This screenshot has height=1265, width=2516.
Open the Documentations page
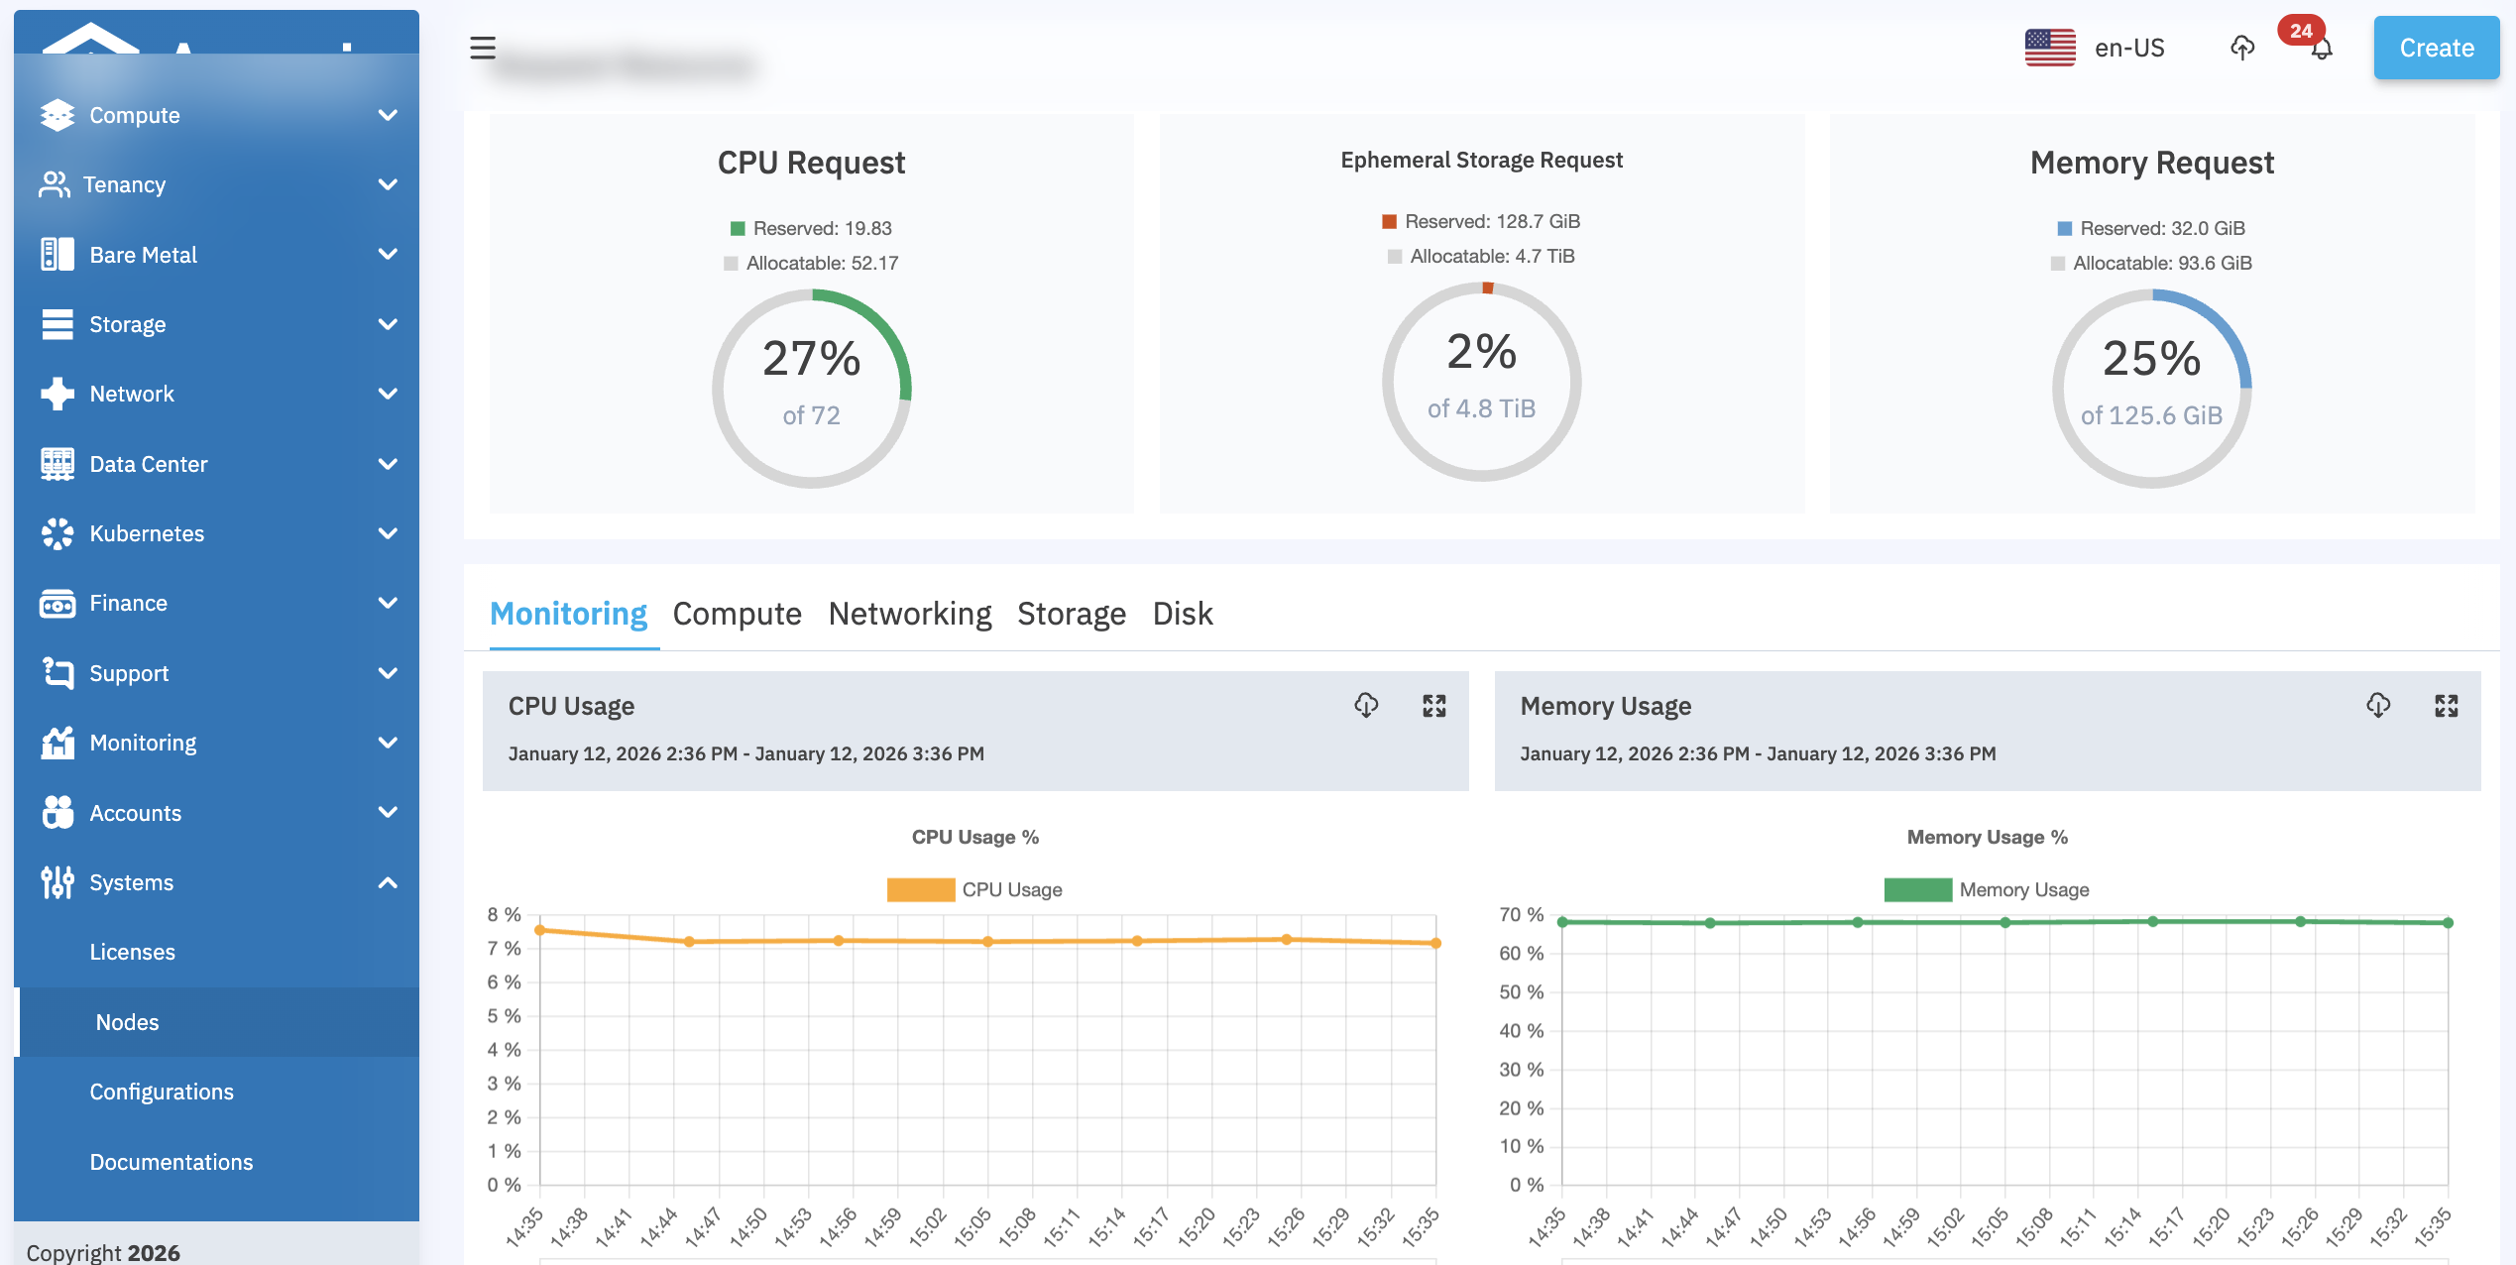pos(171,1161)
